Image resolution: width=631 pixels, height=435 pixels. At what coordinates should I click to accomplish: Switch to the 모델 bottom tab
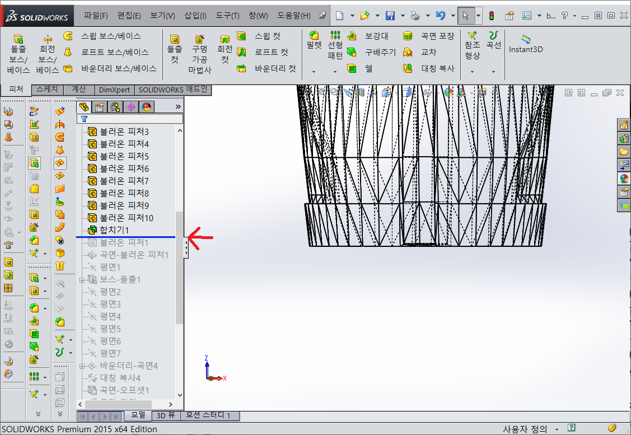(138, 415)
